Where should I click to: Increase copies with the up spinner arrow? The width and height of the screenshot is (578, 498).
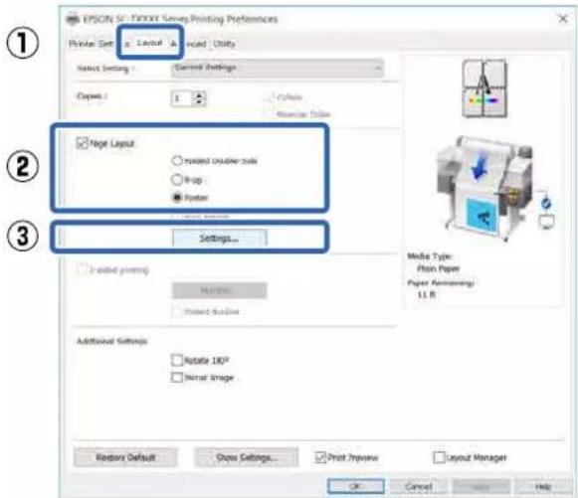click(199, 95)
